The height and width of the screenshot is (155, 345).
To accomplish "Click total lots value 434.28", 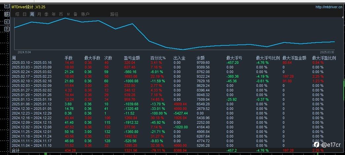I will click(70, 150).
